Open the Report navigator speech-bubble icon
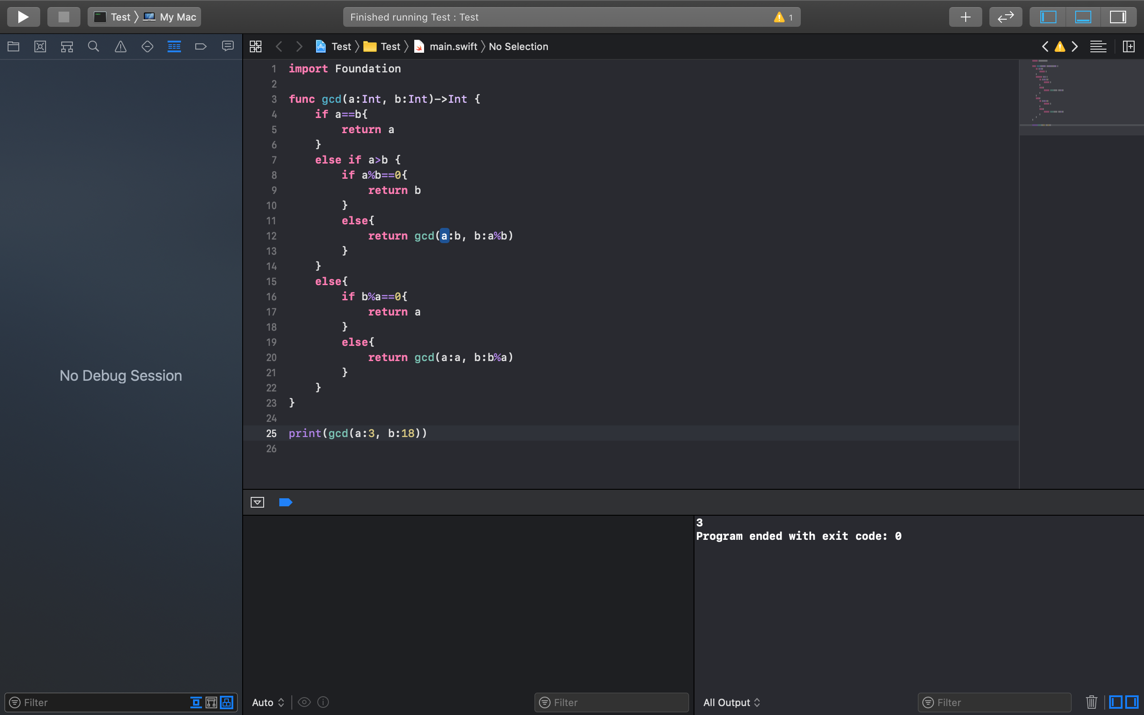This screenshot has width=1144, height=715. click(228, 46)
